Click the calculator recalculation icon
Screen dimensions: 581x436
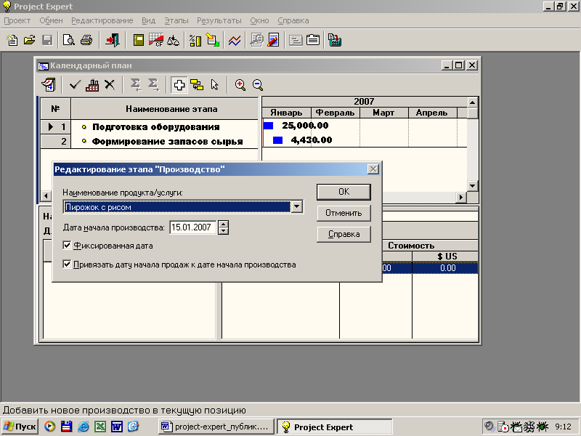pyautogui.click(x=335, y=40)
